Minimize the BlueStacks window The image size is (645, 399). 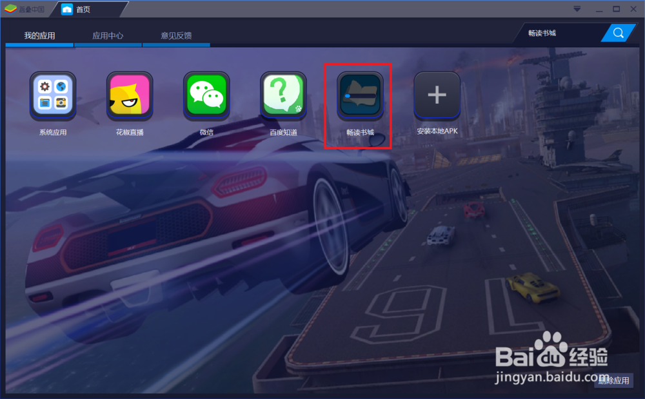click(x=599, y=9)
